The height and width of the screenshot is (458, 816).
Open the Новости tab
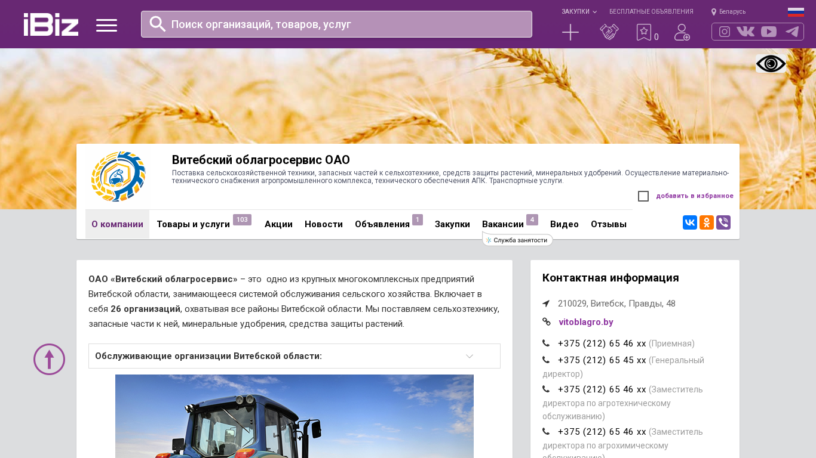[324, 224]
